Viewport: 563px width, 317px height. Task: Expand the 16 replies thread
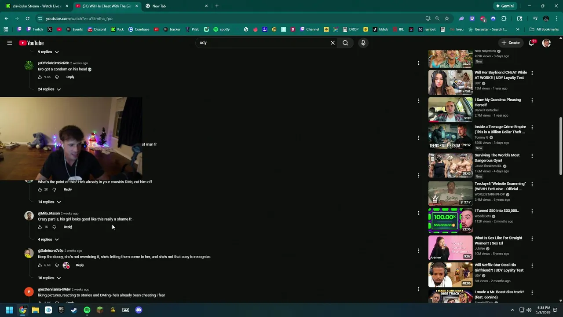(49, 278)
